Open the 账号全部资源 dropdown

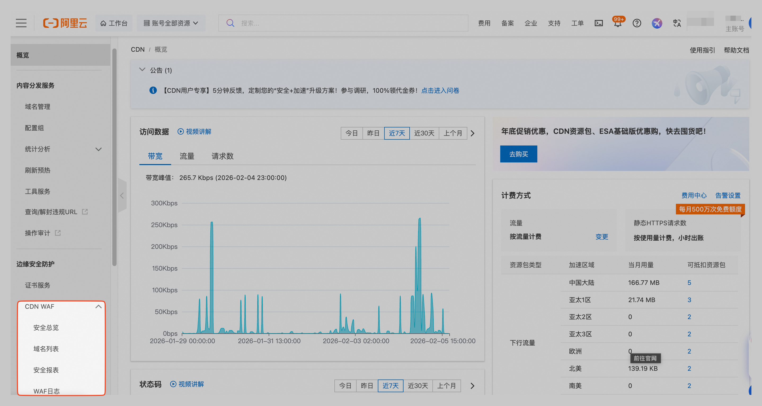coord(171,23)
